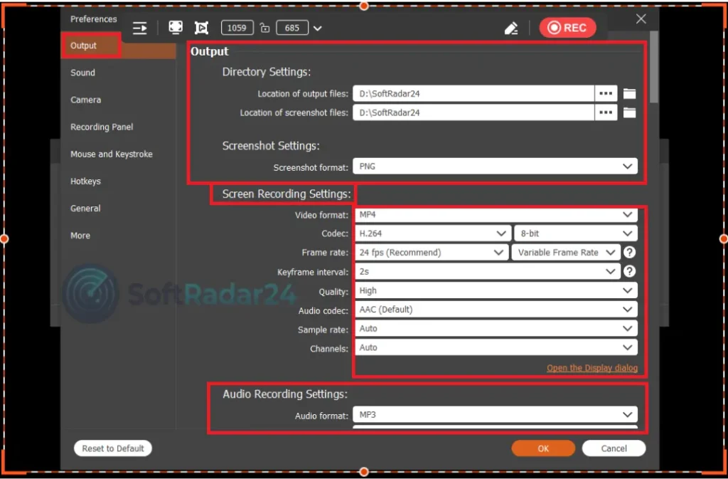Viewport: 728px width, 479px height.
Task: Click the help icon beside Keyframe interval
Action: 629,271
